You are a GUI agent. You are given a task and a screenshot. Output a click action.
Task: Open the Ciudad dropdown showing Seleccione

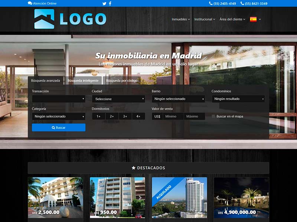pos(118,99)
